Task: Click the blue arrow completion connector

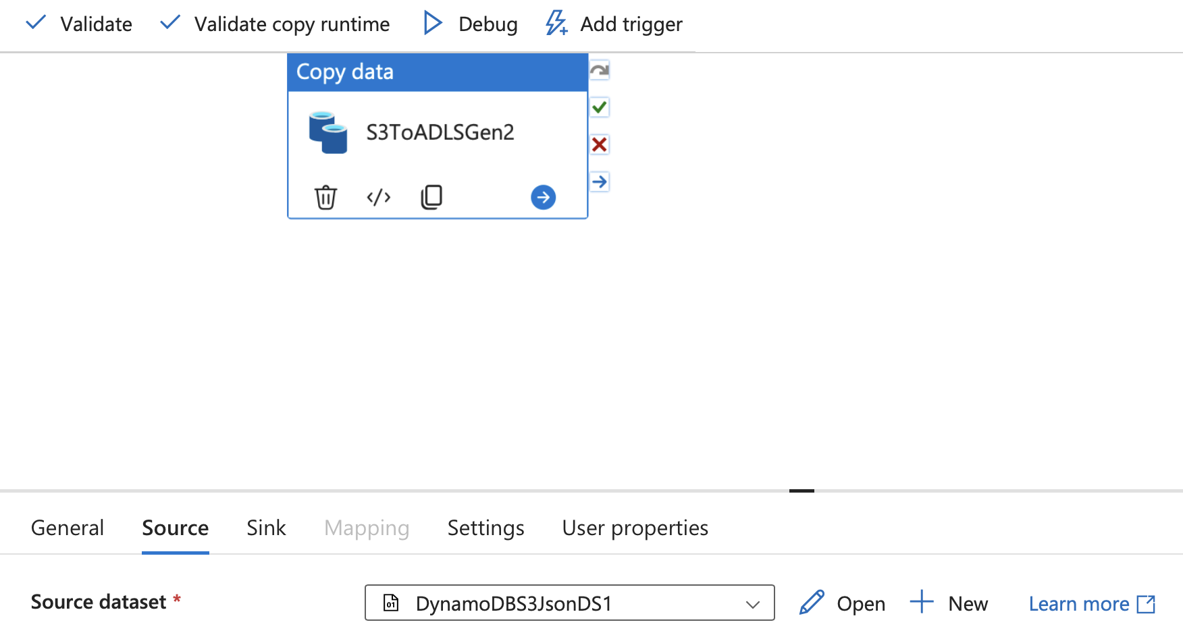Action: 599,182
